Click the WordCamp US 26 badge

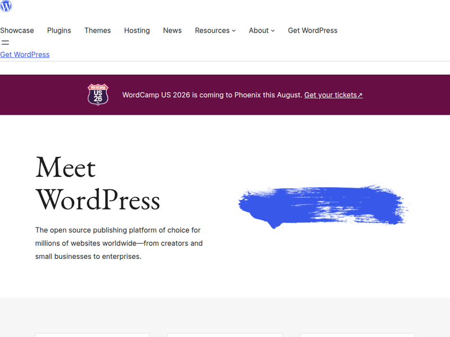tap(98, 94)
